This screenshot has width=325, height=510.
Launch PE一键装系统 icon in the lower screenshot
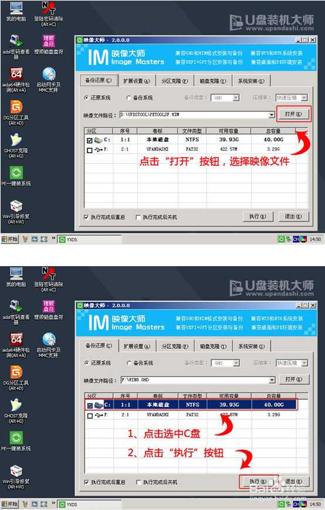click(x=16, y=441)
